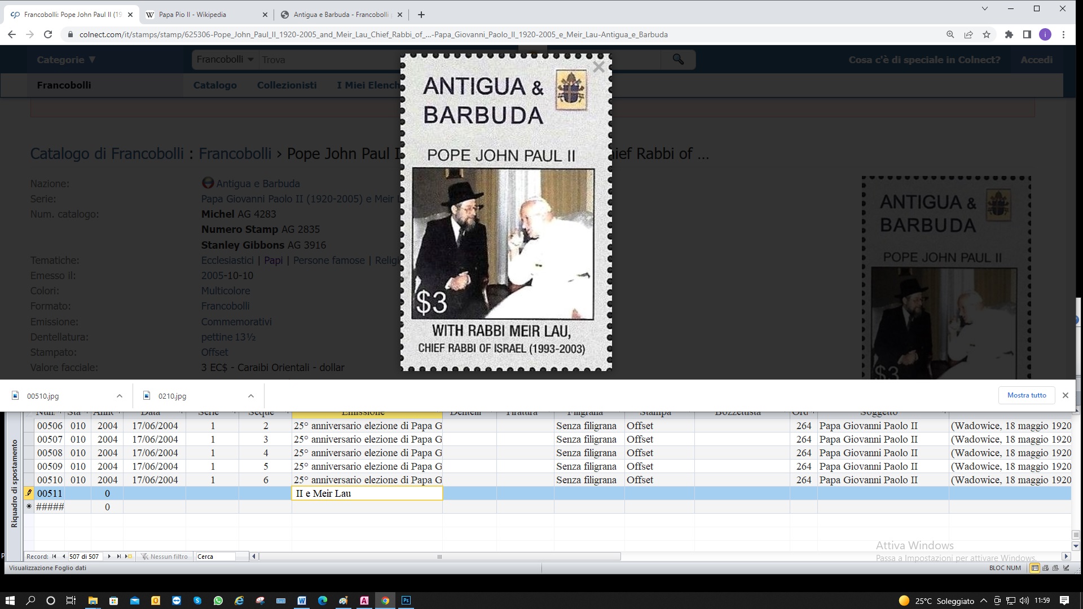Image resolution: width=1083 pixels, height=609 pixels.
Task: Click the Catalogo di Francobolli breadcrumb link
Action: point(107,153)
